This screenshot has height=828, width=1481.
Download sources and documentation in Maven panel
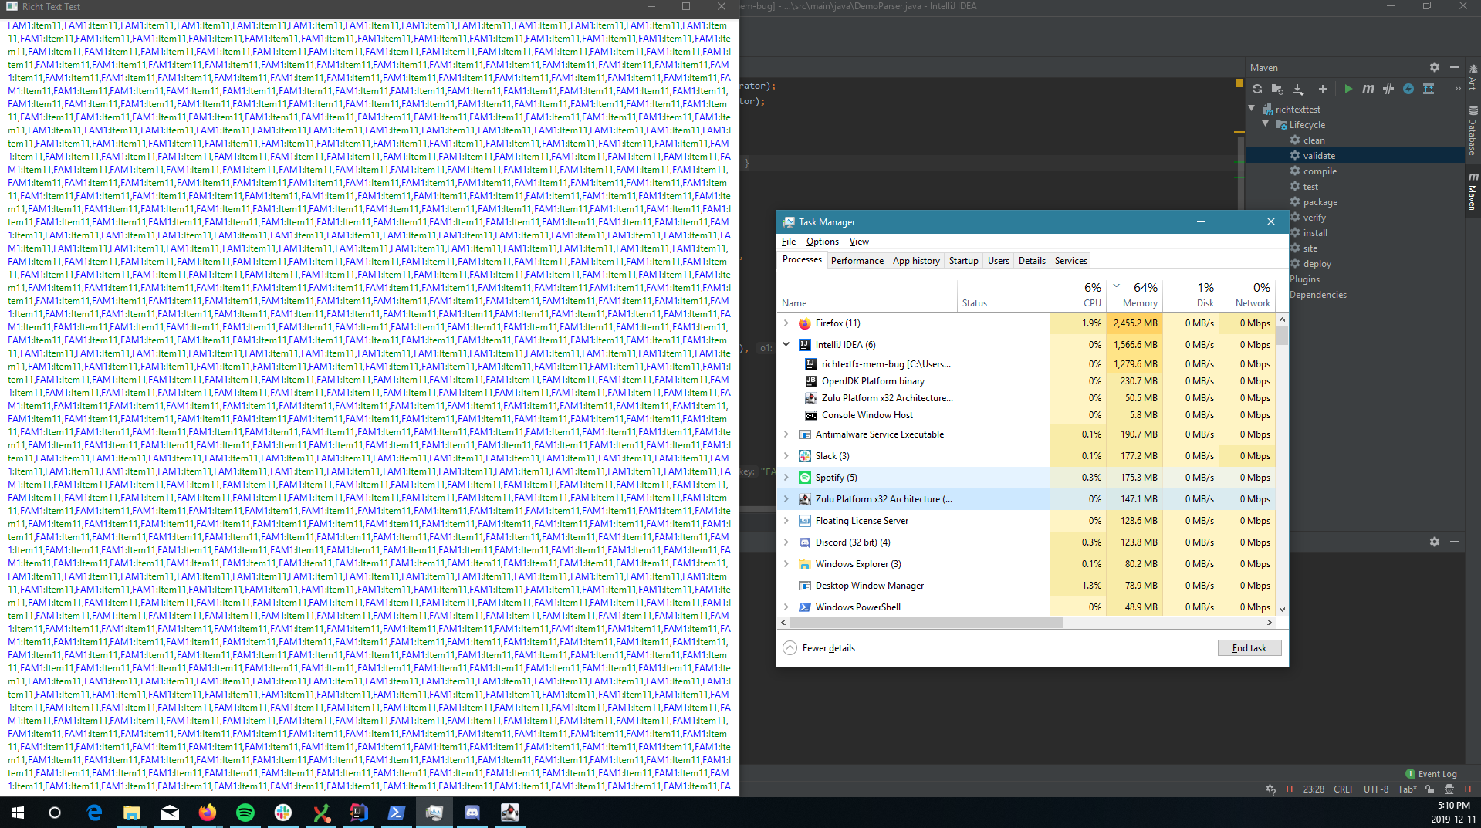(x=1297, y=89)
